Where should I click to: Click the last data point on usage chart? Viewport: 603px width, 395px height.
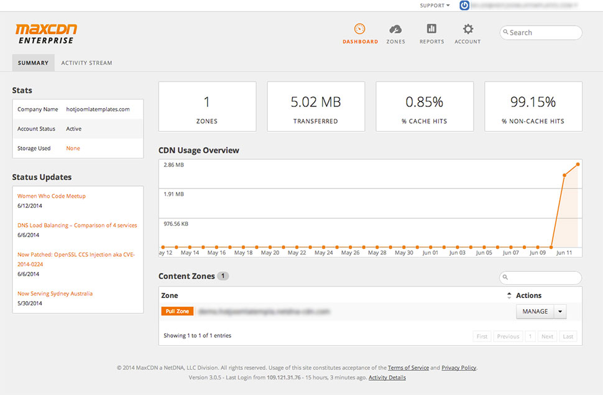(x=578, y=164)
